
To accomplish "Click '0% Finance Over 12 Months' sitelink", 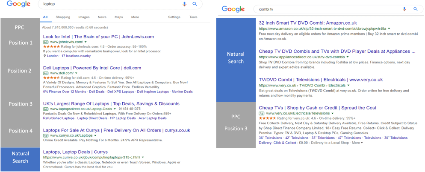I will (x=65, y=92).
